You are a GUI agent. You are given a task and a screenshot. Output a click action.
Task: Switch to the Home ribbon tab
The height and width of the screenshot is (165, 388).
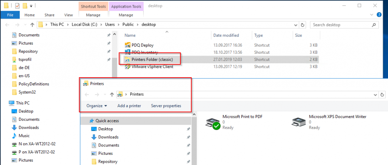30,15
